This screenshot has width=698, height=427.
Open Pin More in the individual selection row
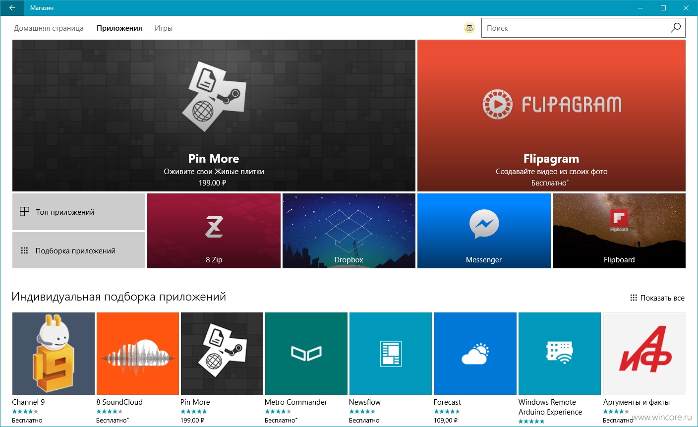[x=222, y=354]
